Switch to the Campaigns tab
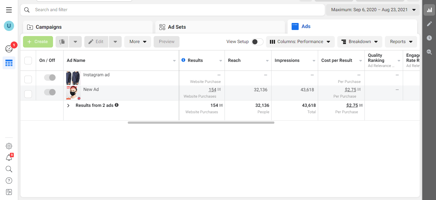Screen dimensions: 436x200 (x=88, y=27)
